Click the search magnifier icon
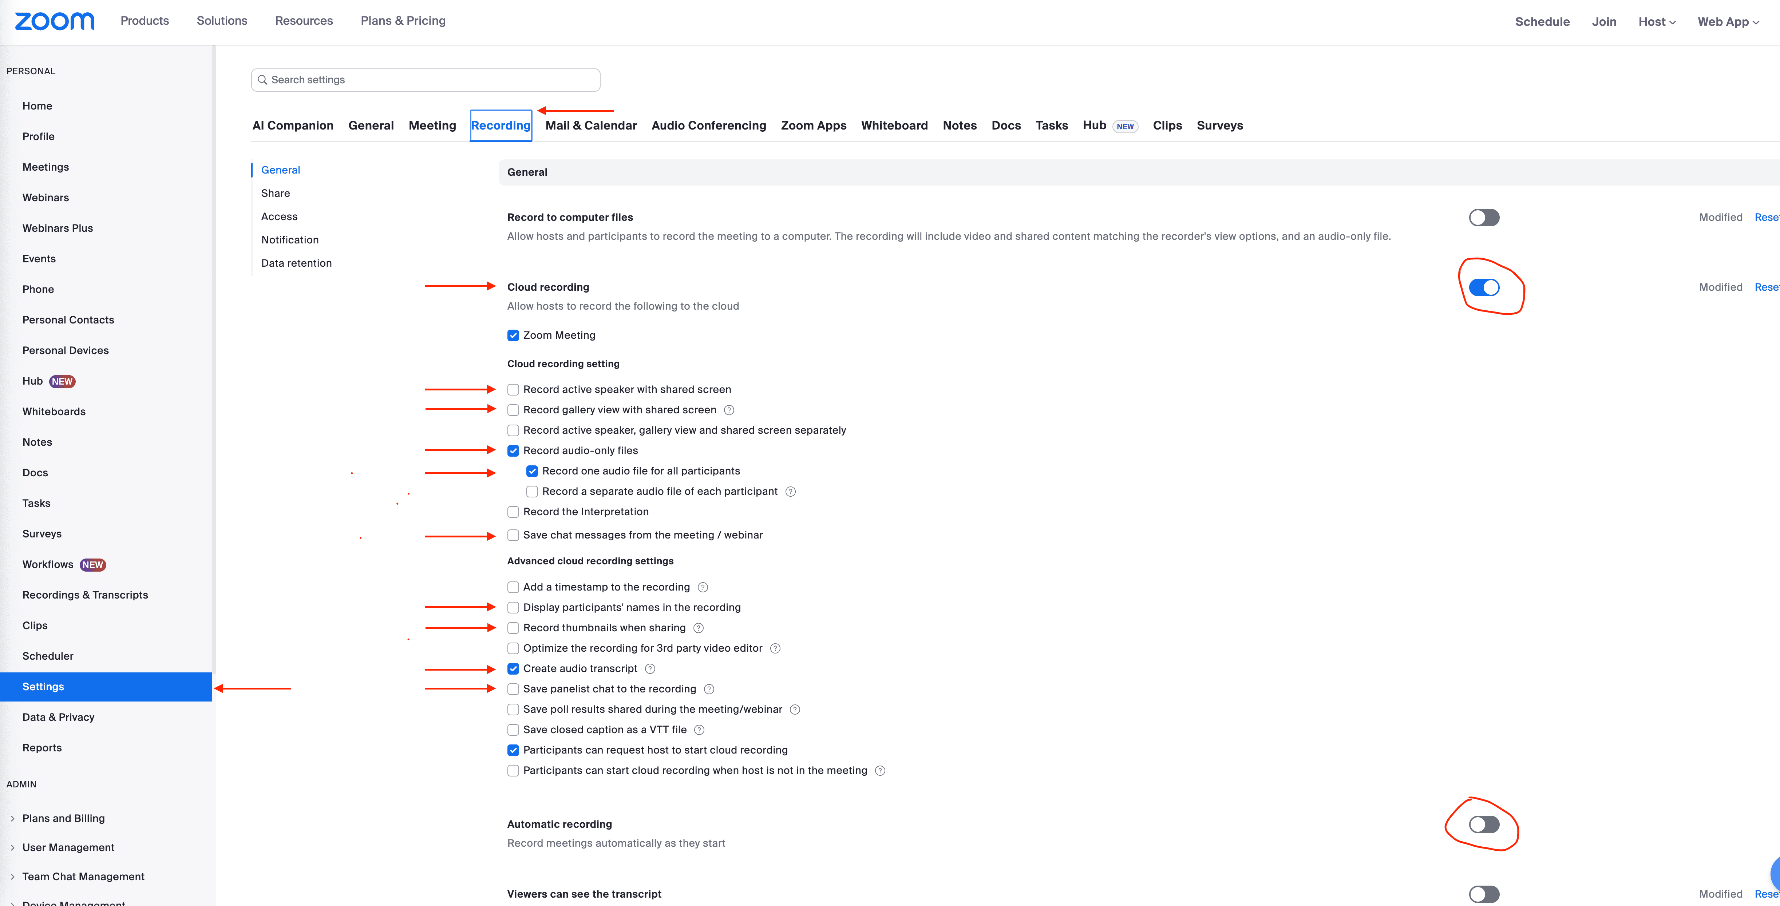1780x906 pixels. point(262,80)
